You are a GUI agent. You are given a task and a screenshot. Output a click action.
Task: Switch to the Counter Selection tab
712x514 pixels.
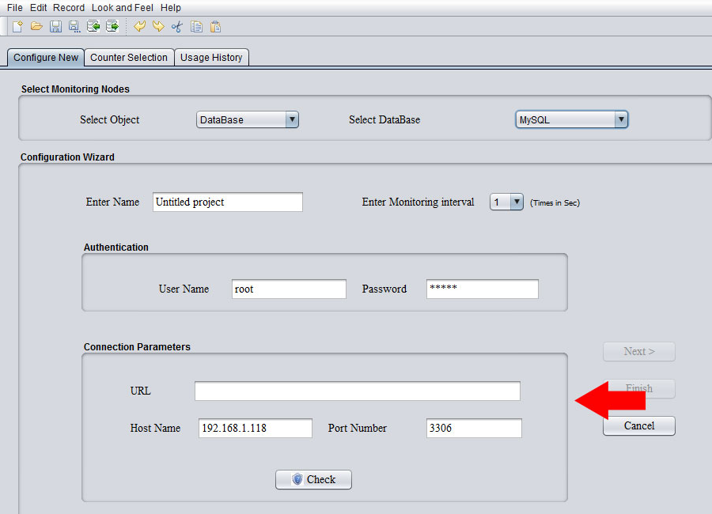pyautogui.click(x=129, y=58)
